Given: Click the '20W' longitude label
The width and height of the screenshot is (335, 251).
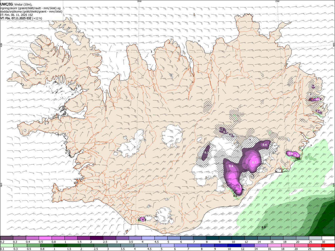Looking at the screenshot, I should click(139, 1).
